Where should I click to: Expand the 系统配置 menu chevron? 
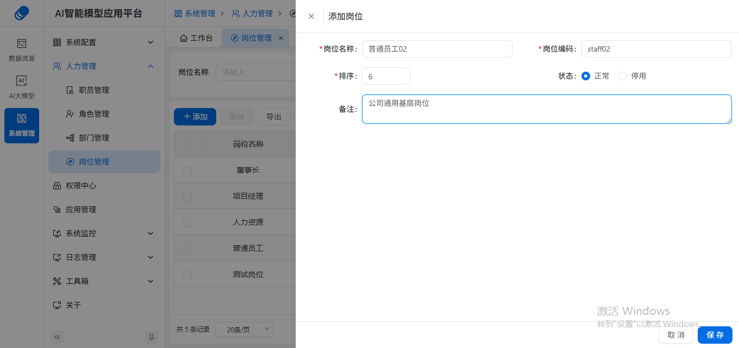point(151,42)
